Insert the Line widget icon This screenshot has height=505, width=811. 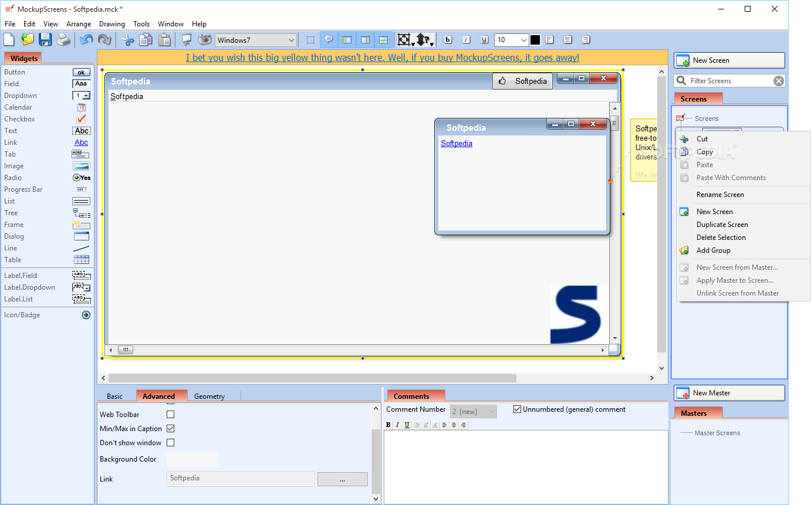click(82, 248)
